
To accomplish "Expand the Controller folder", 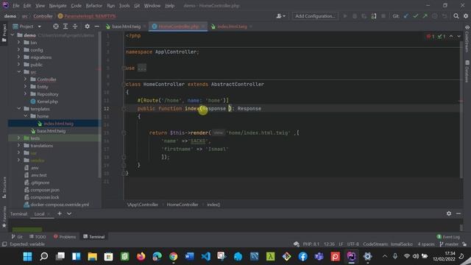I will 26,79.
